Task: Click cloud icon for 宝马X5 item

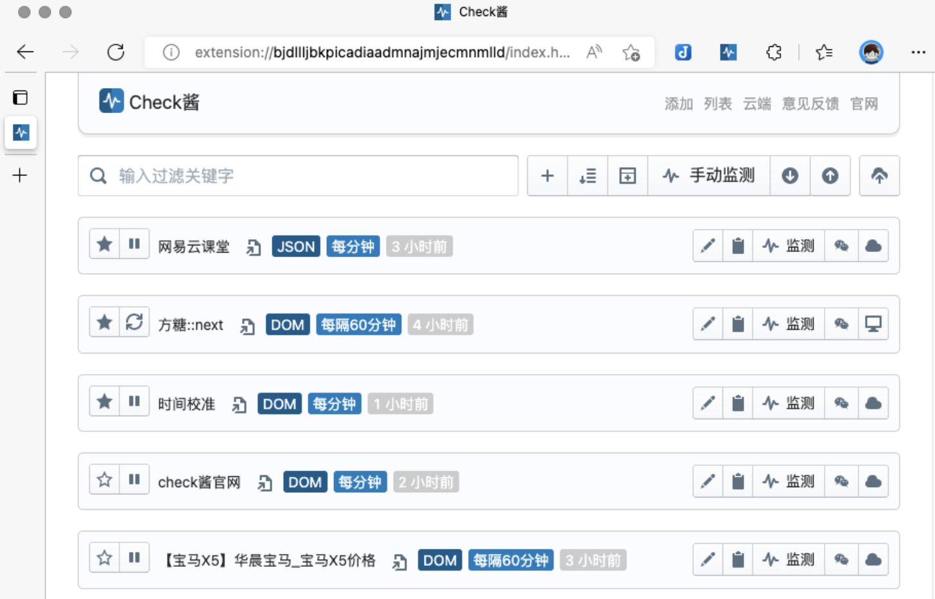Action: coord(873,560)
